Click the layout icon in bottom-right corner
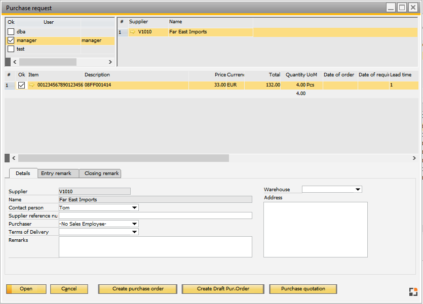Screen dimensions: 423x304 point(413,291)
